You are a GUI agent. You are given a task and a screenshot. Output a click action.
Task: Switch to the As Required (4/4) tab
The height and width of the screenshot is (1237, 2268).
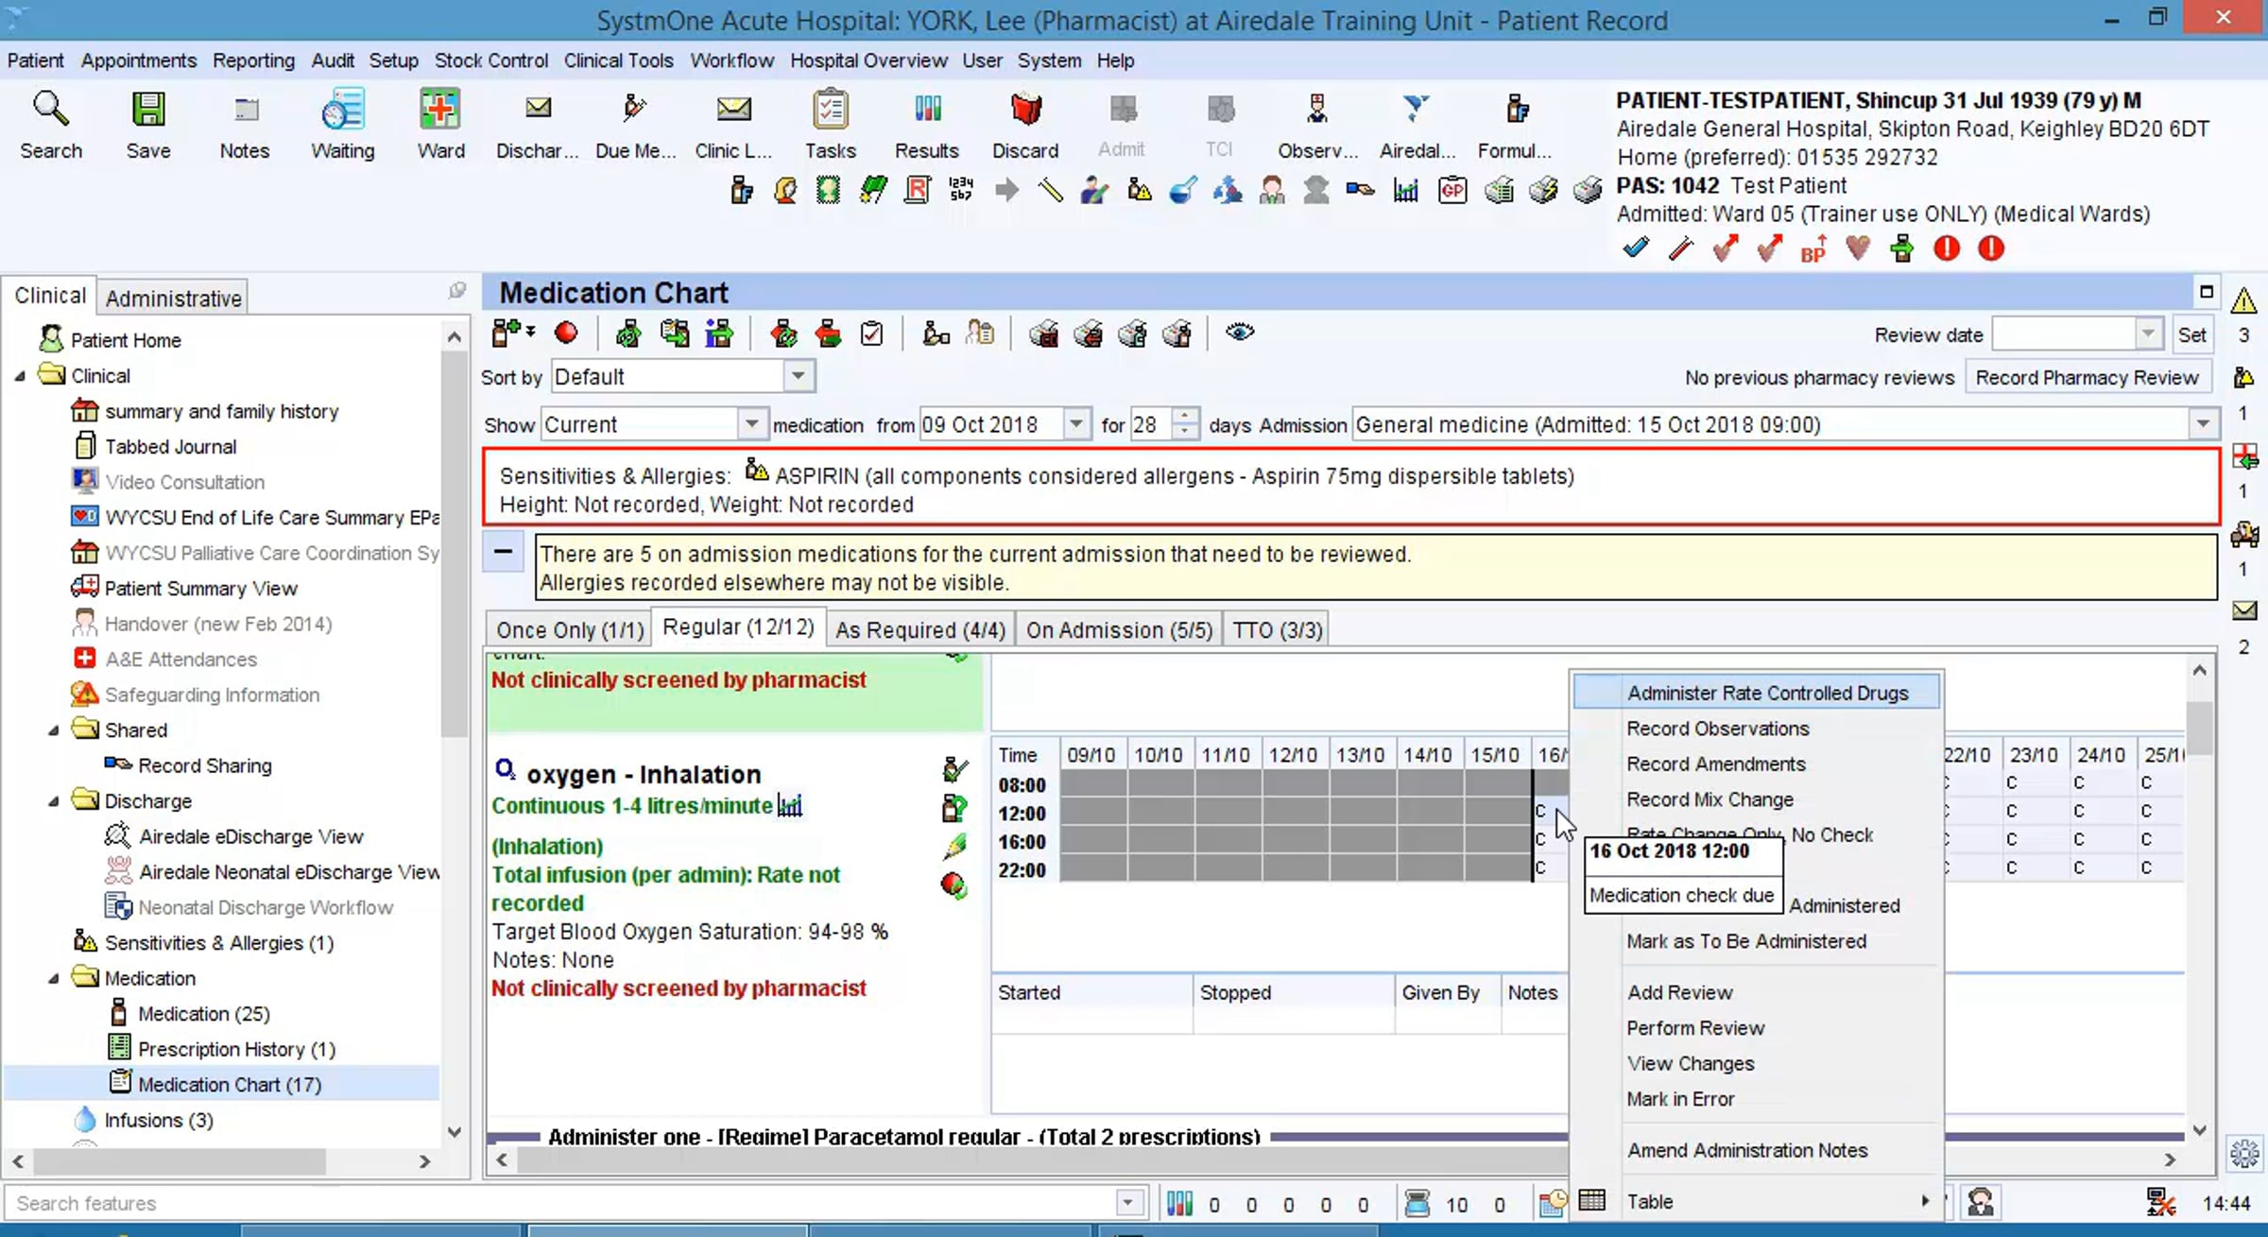pyautogui.click(x=919, y=630)
